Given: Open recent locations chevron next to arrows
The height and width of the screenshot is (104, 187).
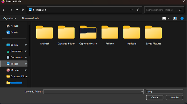Looking at the screenshot, I should pyautogui.click(x=17, y=10).
